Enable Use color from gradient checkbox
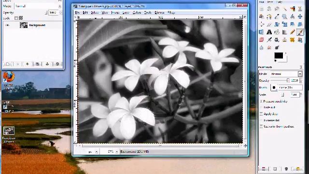Image resolution: width=309 pixels, height=174 pixels. click(x=261, y=127)
